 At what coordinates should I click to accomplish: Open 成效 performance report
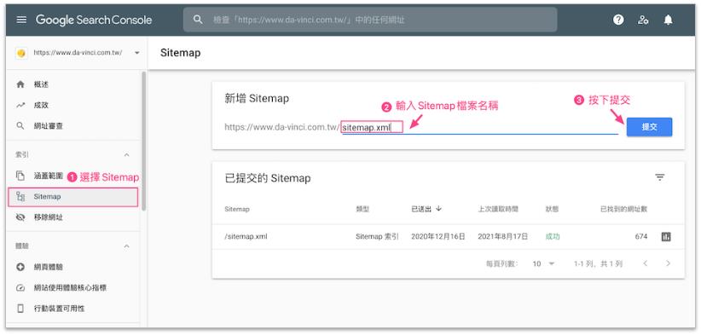pyautogui.click(x=41, y=106)
